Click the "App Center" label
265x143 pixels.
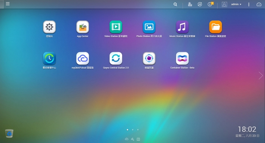pos(82,36)
